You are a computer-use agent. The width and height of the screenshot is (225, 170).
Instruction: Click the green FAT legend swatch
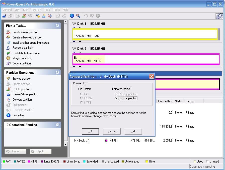(4, 161)
